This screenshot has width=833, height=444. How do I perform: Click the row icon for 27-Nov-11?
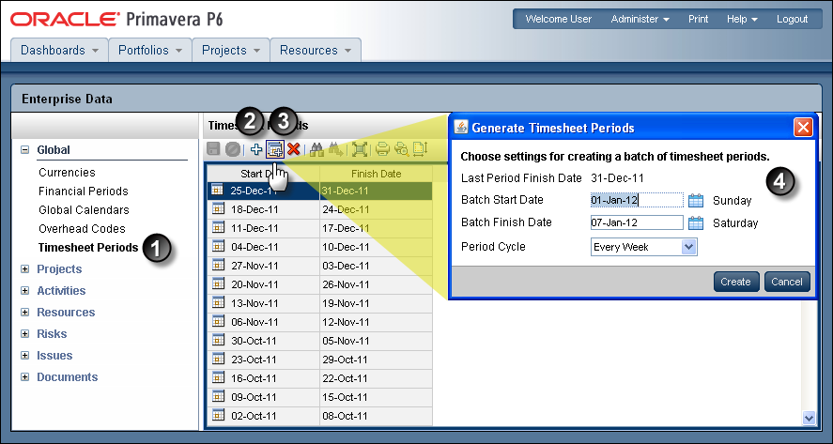click(217, 266)
